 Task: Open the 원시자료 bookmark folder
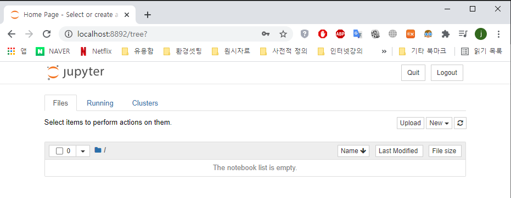click(x=231, y=51)
